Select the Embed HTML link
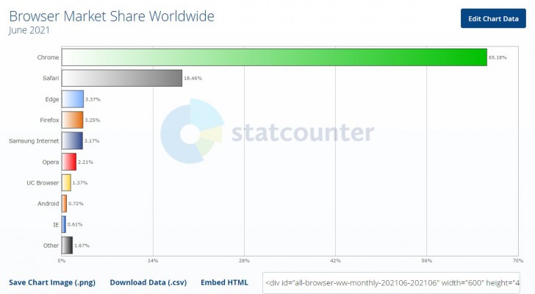 (224, 282)
